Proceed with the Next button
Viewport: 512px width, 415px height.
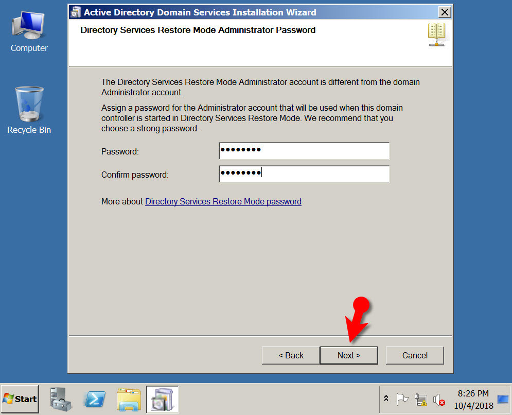point(349,355)
